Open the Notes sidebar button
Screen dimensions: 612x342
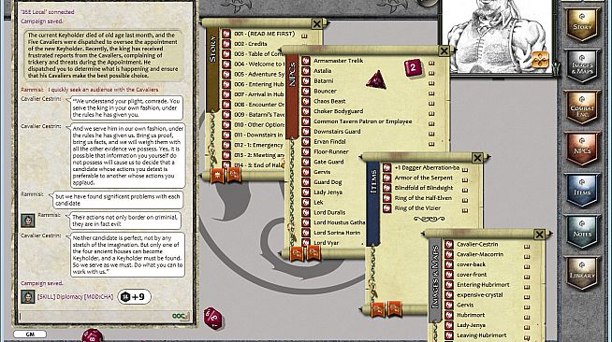point(582,232)
